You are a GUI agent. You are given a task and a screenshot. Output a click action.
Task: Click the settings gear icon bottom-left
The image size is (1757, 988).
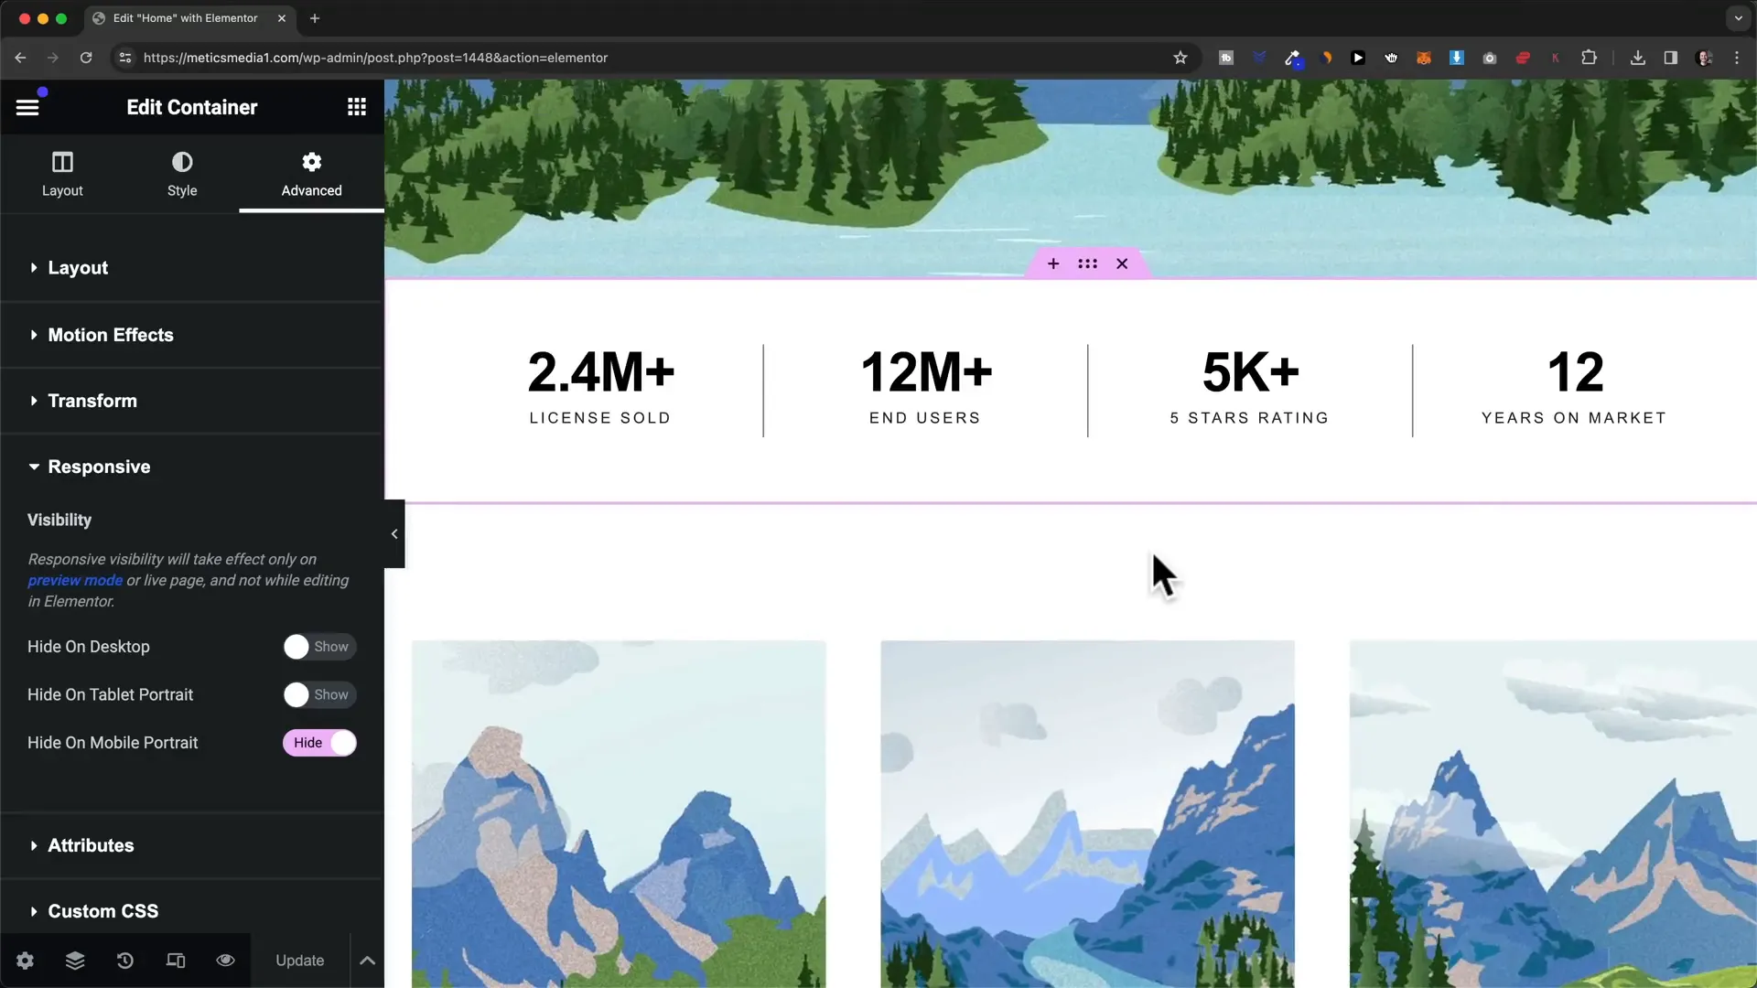pos(24,961)
